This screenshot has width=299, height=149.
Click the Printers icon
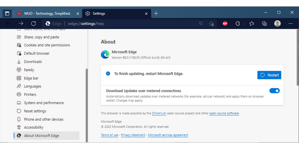[x=19, y=95]
